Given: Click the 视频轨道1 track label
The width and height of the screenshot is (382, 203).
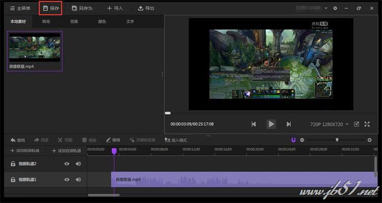Looking at the screenshot, I should click(28, 180).
